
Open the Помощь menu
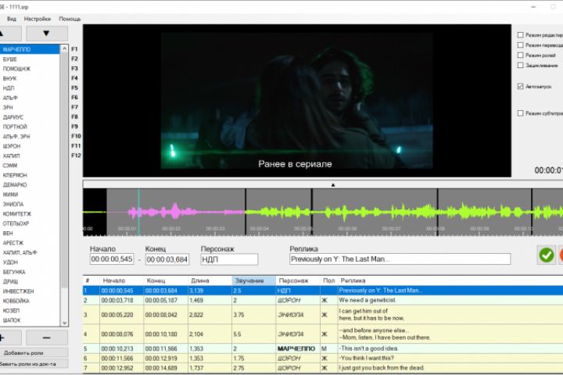coord(70,18)
